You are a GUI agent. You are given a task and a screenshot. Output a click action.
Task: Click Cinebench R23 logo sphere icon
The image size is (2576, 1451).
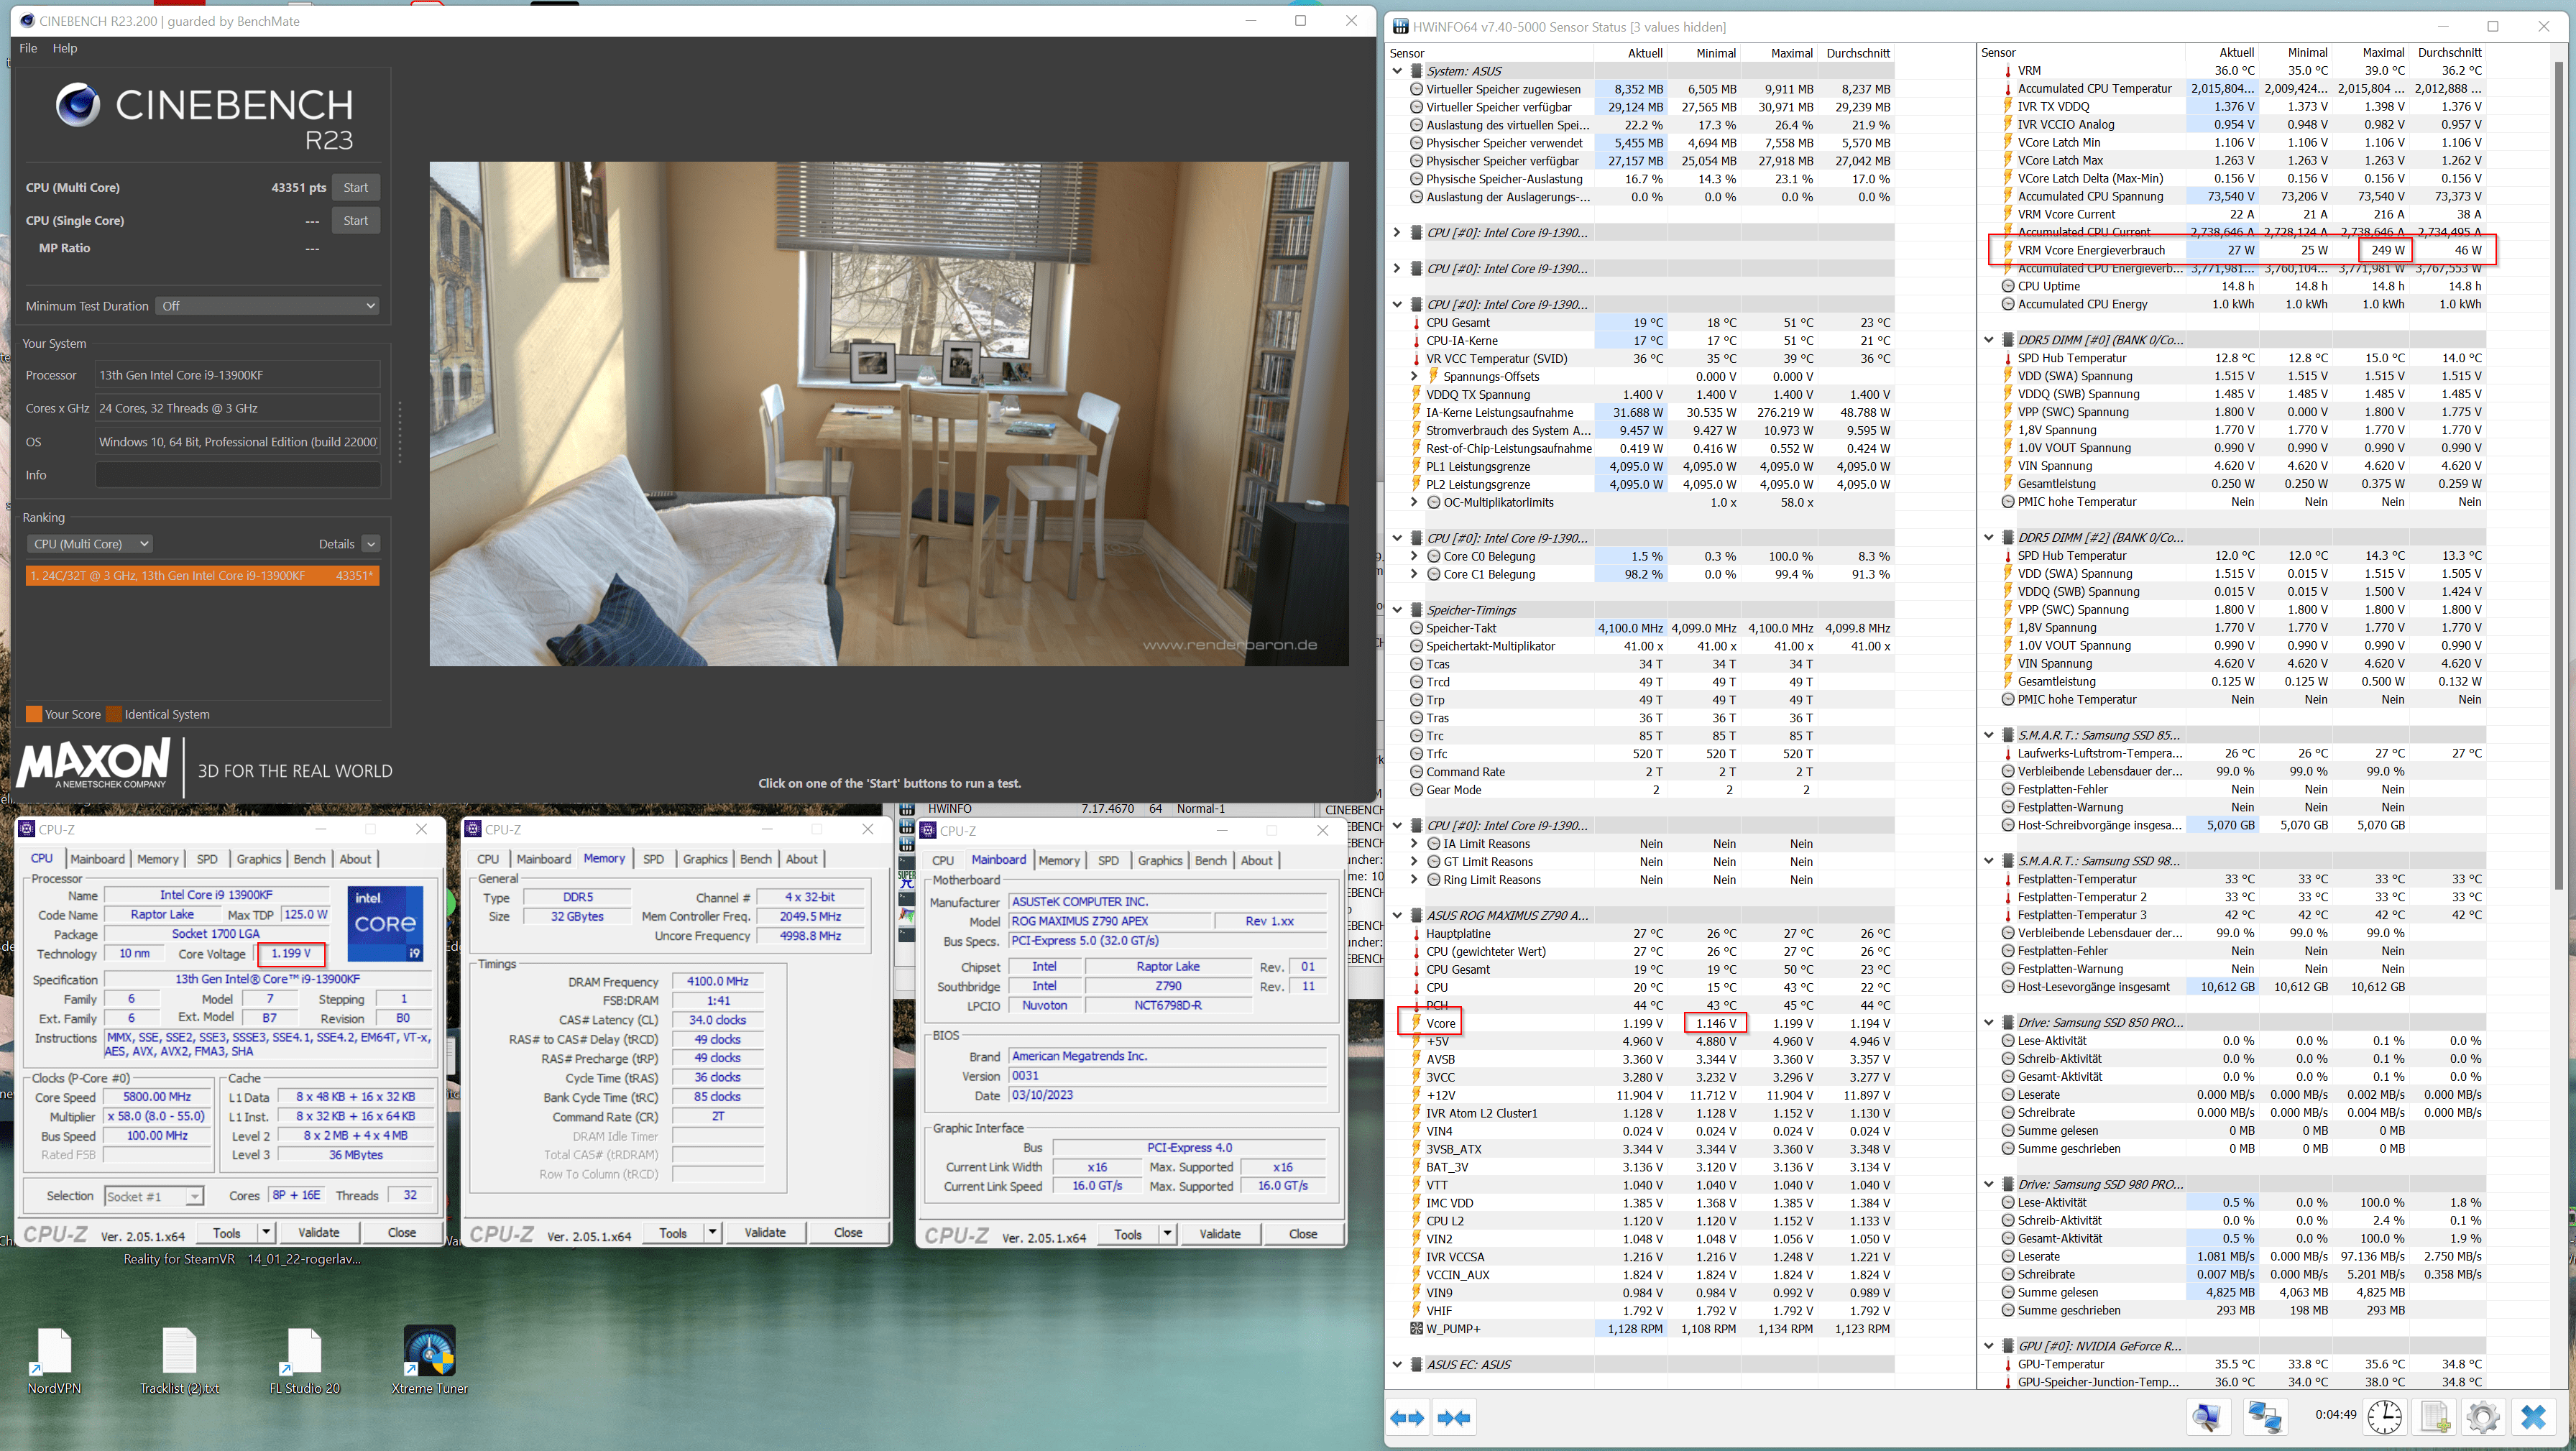(x=78, y=105)
